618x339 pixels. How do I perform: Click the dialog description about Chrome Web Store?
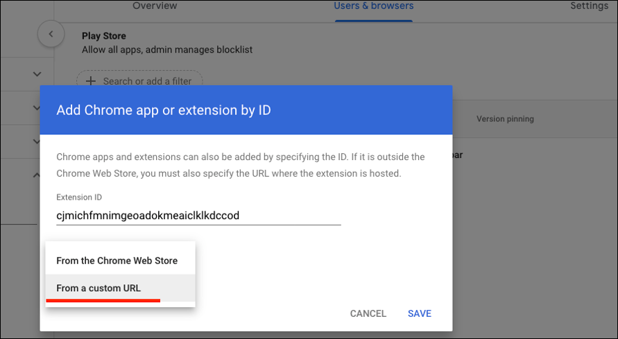pos(240,165)
